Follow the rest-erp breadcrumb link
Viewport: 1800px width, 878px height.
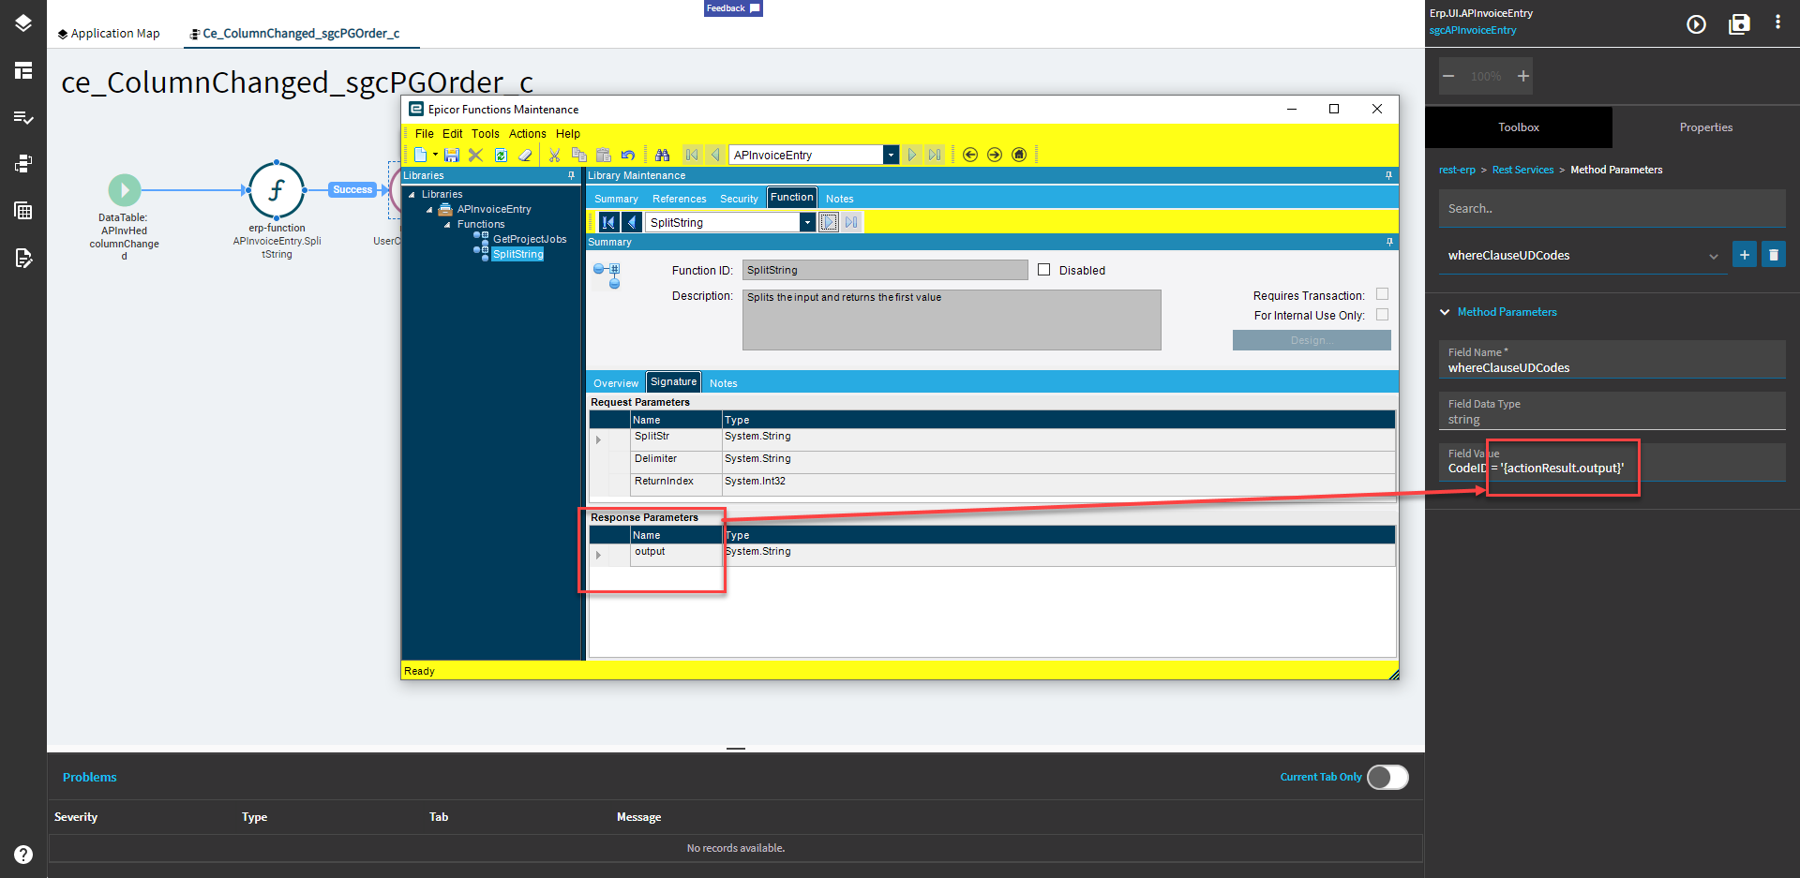1457,170
